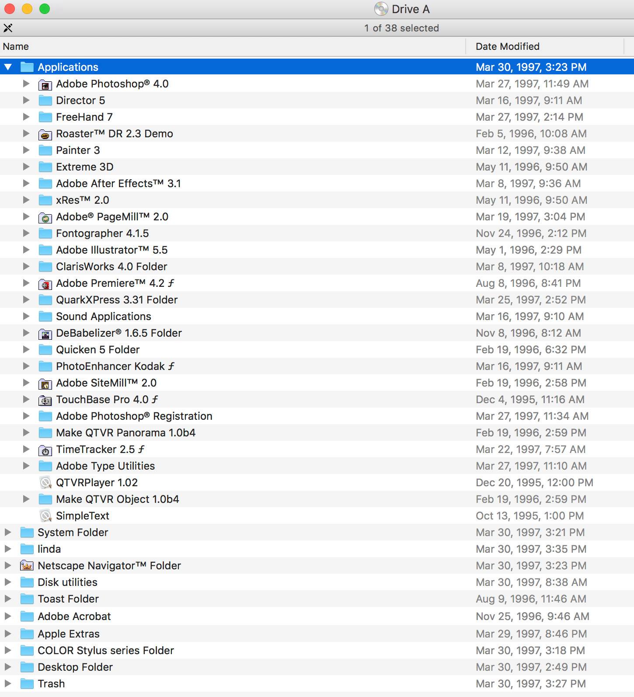The width and height of the screenshot is (634, 697).
Task: Click the Netscape Navigator Folder icon
Action: [27, 566]
